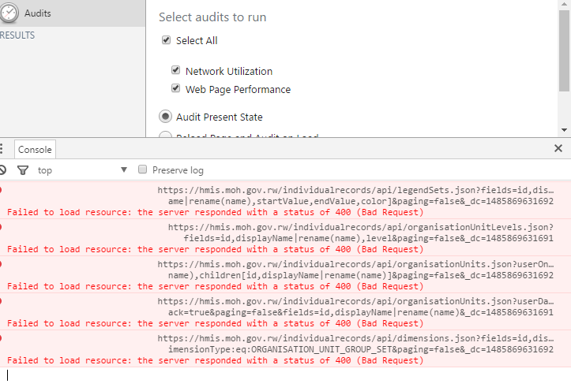The height and width of the screenshot is (391, 571).
Task: Uncheck the Select All checkbox
Action: [x=166, y=40]
